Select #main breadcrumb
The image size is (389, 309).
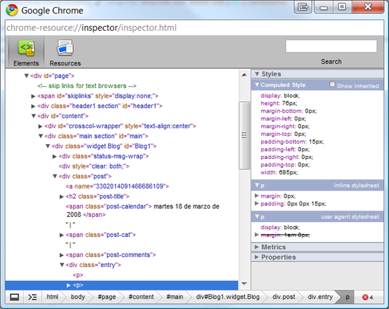tap(175, 297)
